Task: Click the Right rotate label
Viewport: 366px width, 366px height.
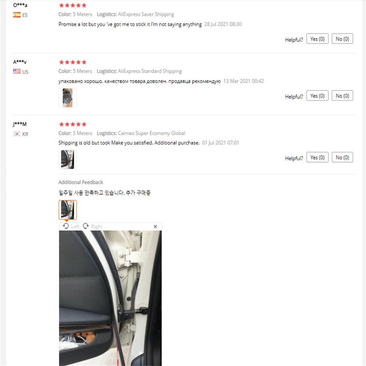Action: tap(97, 227)
